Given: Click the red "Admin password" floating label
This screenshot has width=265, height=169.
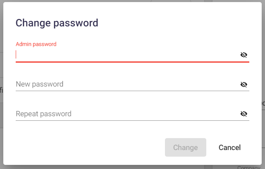Looking at the screenshot, I should 36,44.
